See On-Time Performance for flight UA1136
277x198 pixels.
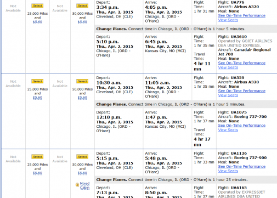(242, 167)
